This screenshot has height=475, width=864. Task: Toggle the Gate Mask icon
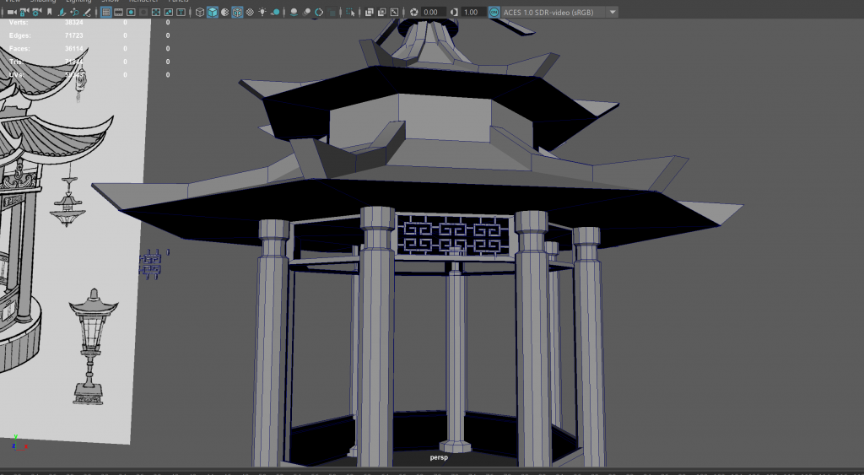pyautogui.click(x=143, y=12)
